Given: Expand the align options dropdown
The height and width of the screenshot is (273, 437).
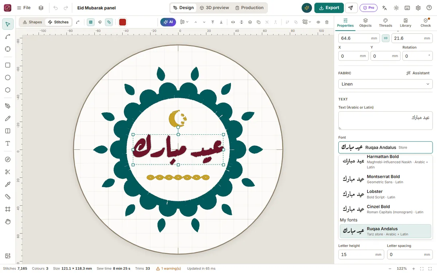Looking at the screenshot, I should 184,22.
